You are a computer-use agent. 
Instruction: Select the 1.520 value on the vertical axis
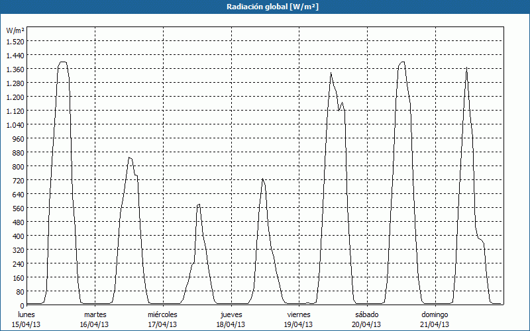pos(15,41)
